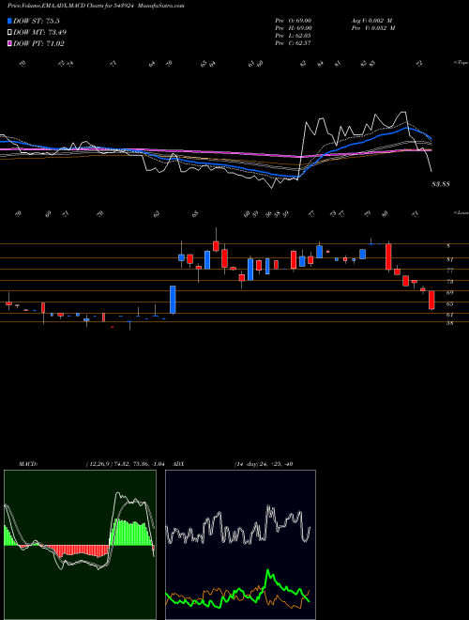
Task: Open the ADX indicator chart panel
Action: [240, 545]
